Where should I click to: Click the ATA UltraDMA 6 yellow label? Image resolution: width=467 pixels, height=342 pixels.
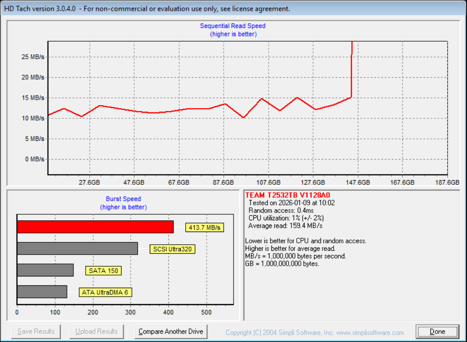click(x=105, y=292)
